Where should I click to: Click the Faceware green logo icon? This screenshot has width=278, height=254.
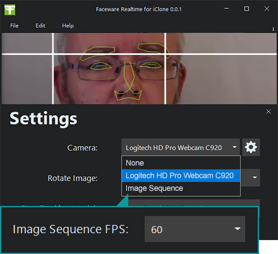pyautogui.click(x=9, y=9)
